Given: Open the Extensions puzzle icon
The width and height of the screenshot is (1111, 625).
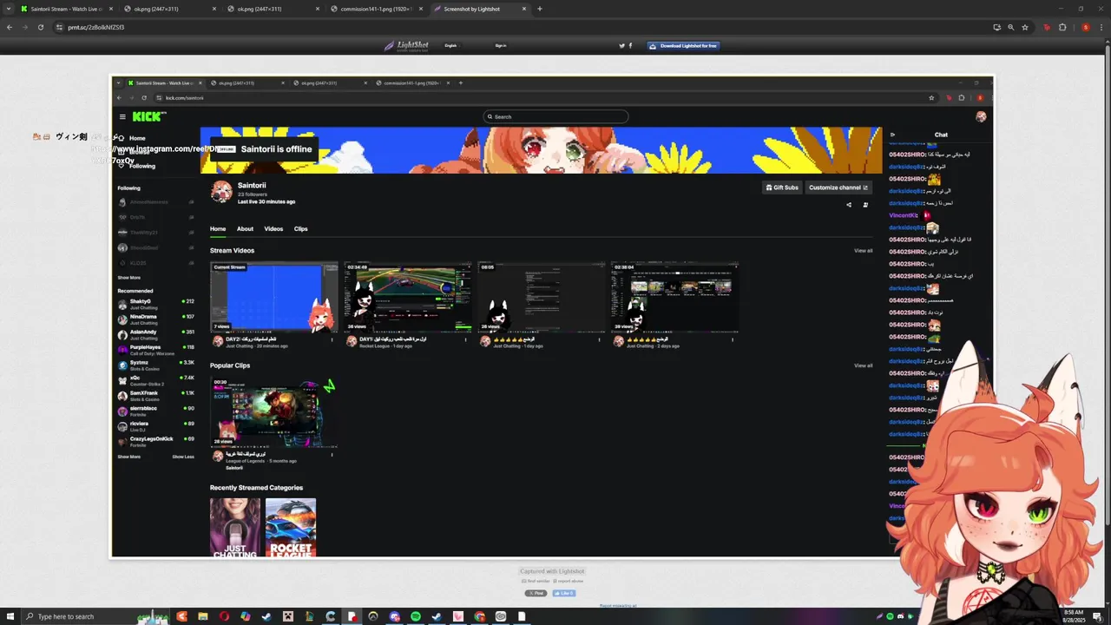Looking at the screenshot, I should pyautogui.click(x=1062, y=27).
